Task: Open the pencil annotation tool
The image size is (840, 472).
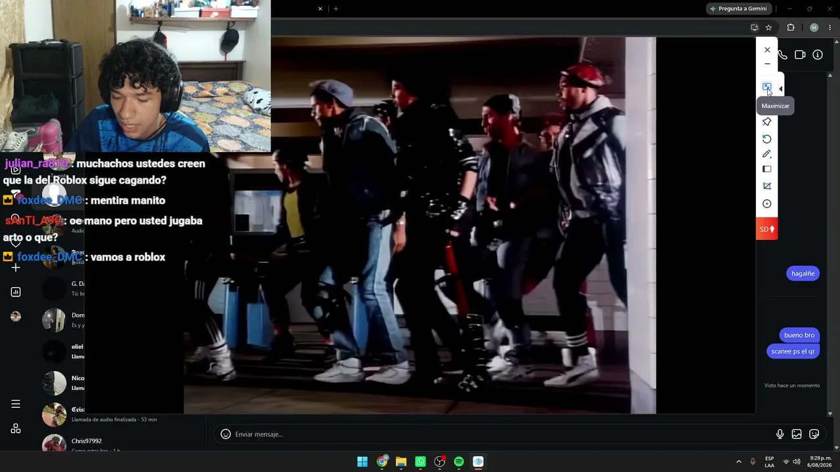Action: (x=766, y=154)
